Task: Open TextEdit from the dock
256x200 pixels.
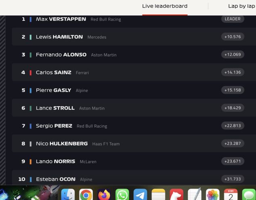Action: 195,194
